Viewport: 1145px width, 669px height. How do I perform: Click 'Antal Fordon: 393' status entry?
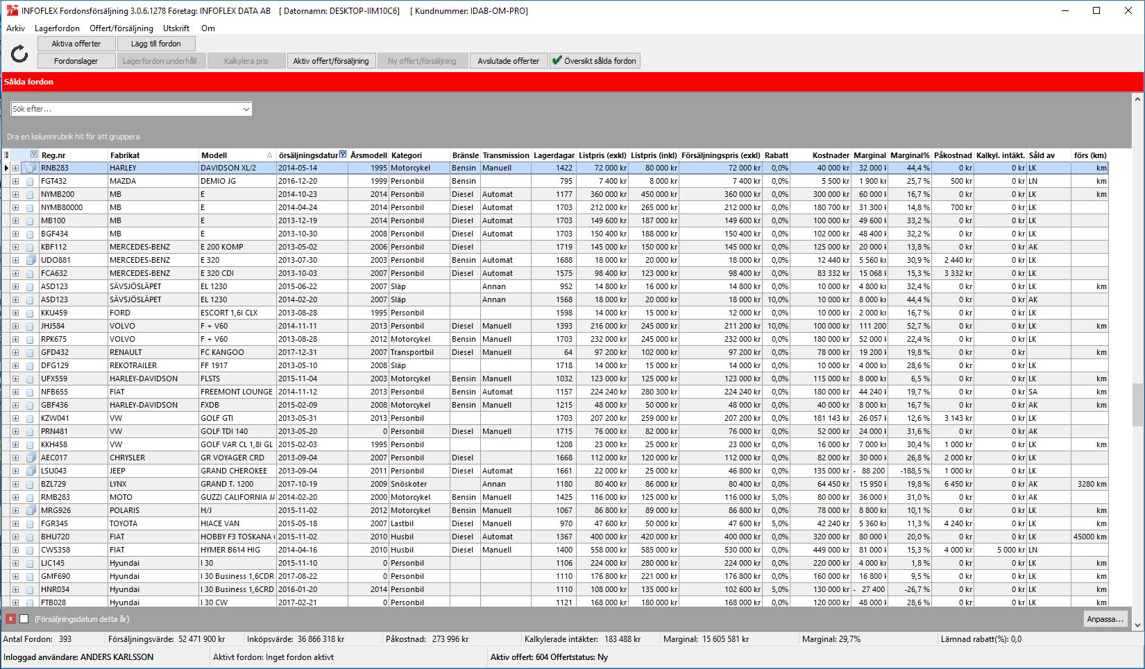37,639
